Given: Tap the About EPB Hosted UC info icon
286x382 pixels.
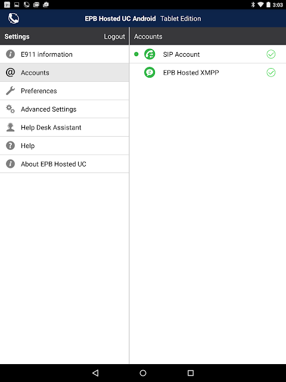Looking at the screenshot, I should [x=10, y=164].
